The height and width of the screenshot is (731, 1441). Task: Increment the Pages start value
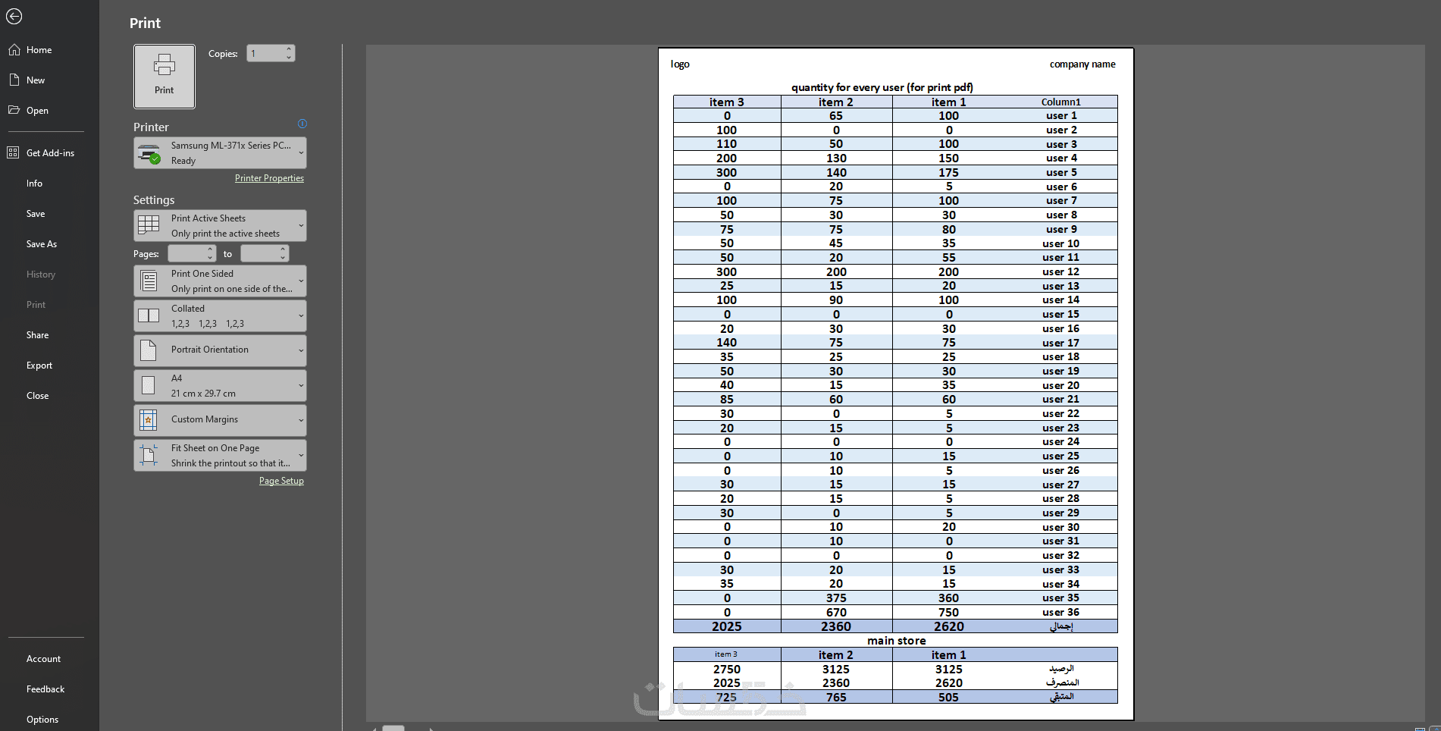click(210, 249)
